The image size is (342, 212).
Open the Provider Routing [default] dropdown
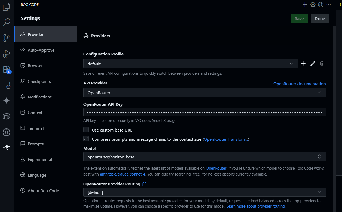click(x=205, y=192)
